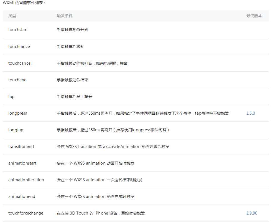Click the WXML的冒泡事件列表 heading text

(24, 3)
